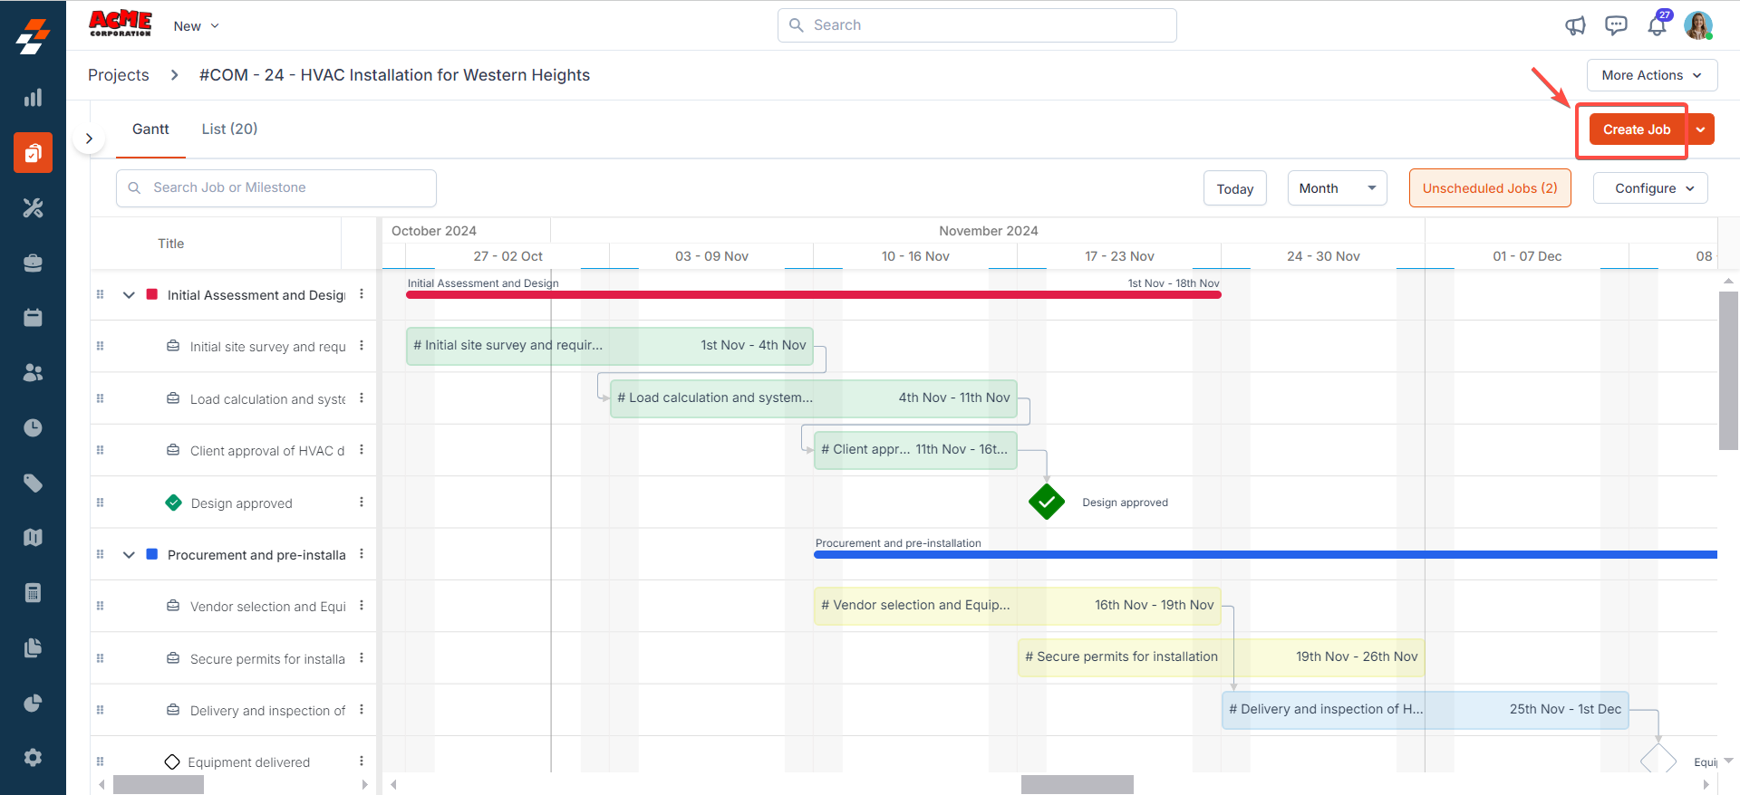This screenshot has height=795, width=1740.
Task: Grab the drag handle of Delivery and inspection row
Action: click(100, 710)
